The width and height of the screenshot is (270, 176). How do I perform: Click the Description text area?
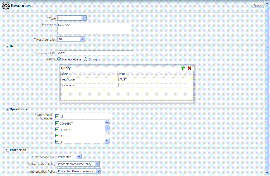[94, 28]
